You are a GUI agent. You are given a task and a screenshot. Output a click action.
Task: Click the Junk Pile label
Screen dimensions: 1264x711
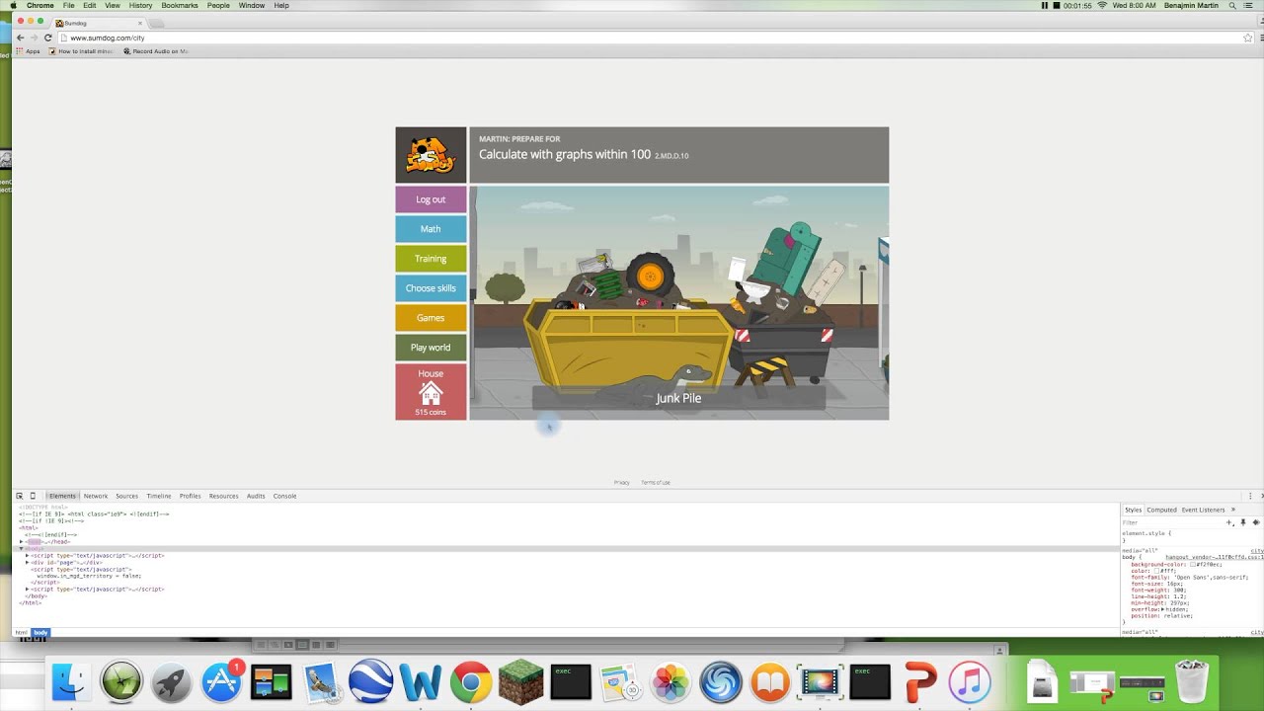click(x=678, y=398)
